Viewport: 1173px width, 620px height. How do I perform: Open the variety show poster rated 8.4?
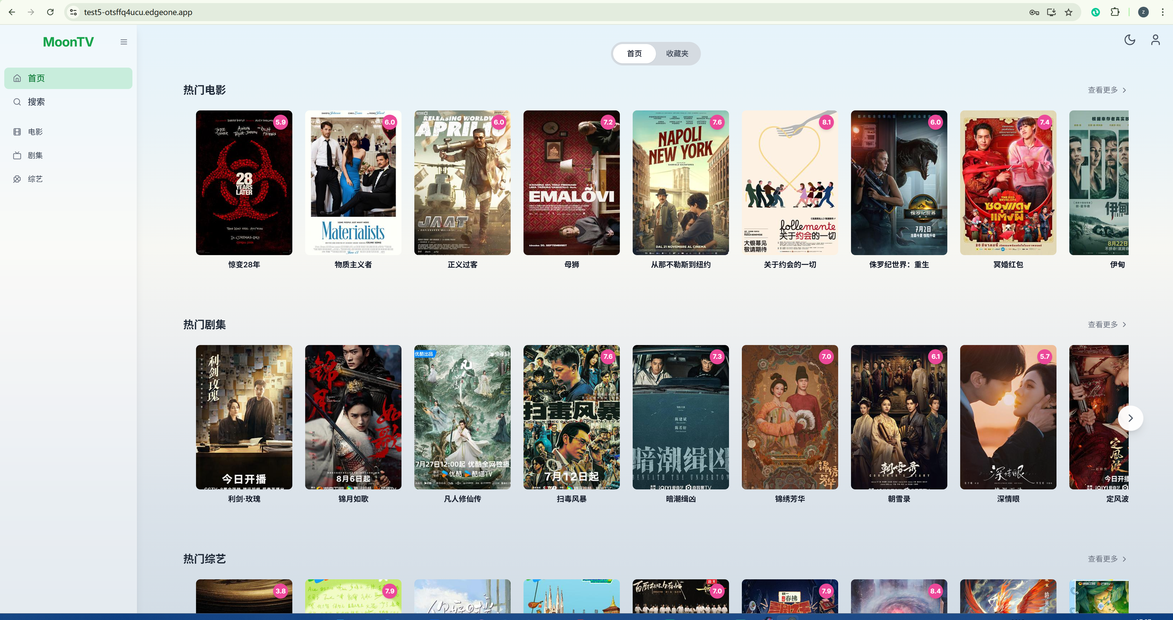[x=899, y=596]
